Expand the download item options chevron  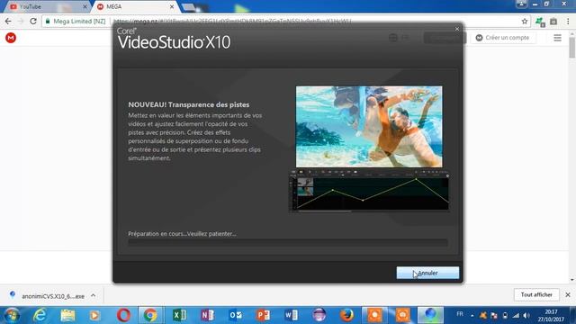[x=94, y=295]
